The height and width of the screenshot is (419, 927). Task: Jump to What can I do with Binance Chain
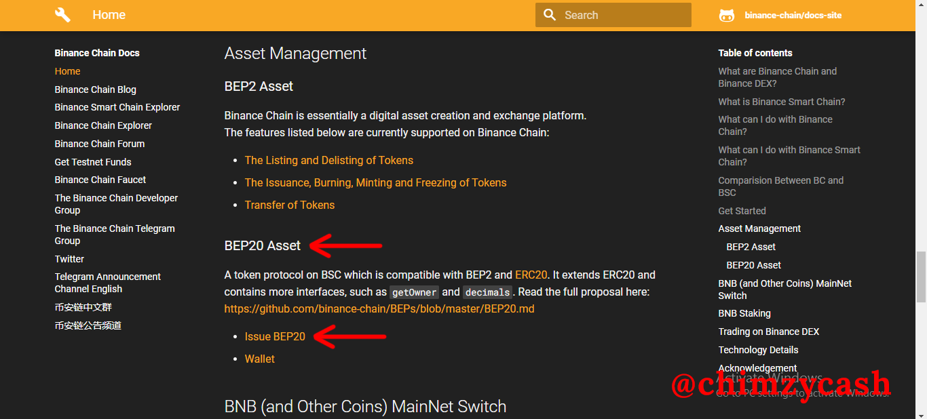click(776, 125)
